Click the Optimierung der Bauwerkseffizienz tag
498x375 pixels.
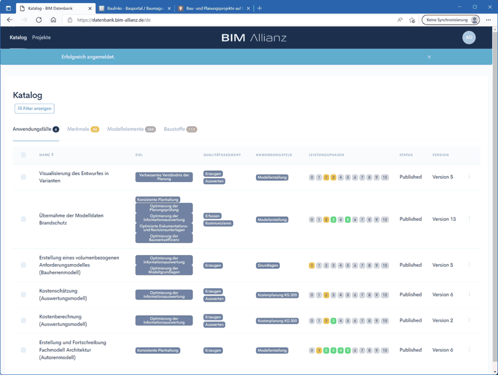(164, 238)
